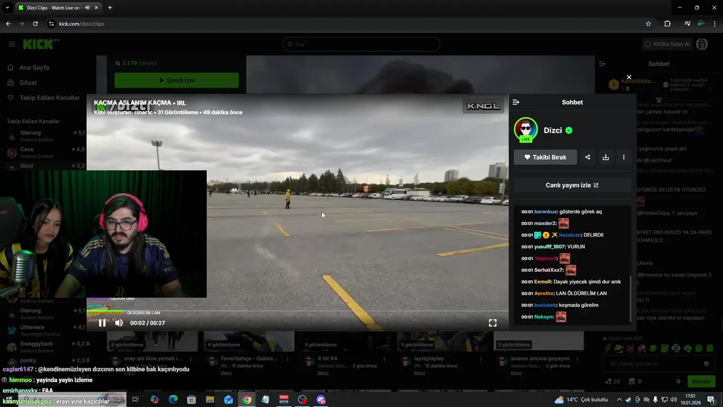Viewport: 723px width, 407px height.
Task: Open KICKs Satın Al button
Action: [x=667, y=44]
